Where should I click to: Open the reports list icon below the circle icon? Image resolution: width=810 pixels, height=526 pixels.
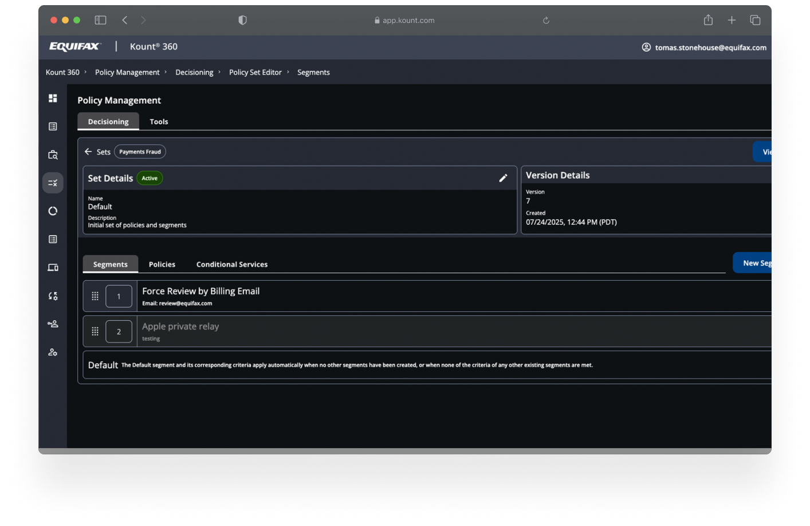(x=53, y=240)
